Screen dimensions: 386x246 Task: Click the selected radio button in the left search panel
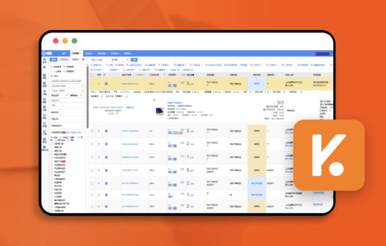[x=51, y=76]
